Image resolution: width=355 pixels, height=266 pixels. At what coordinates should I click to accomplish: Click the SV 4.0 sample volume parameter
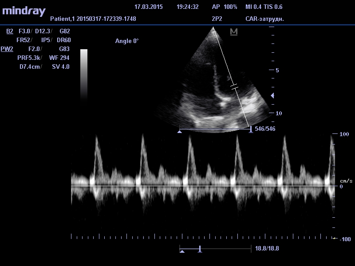tap(60, 67)
